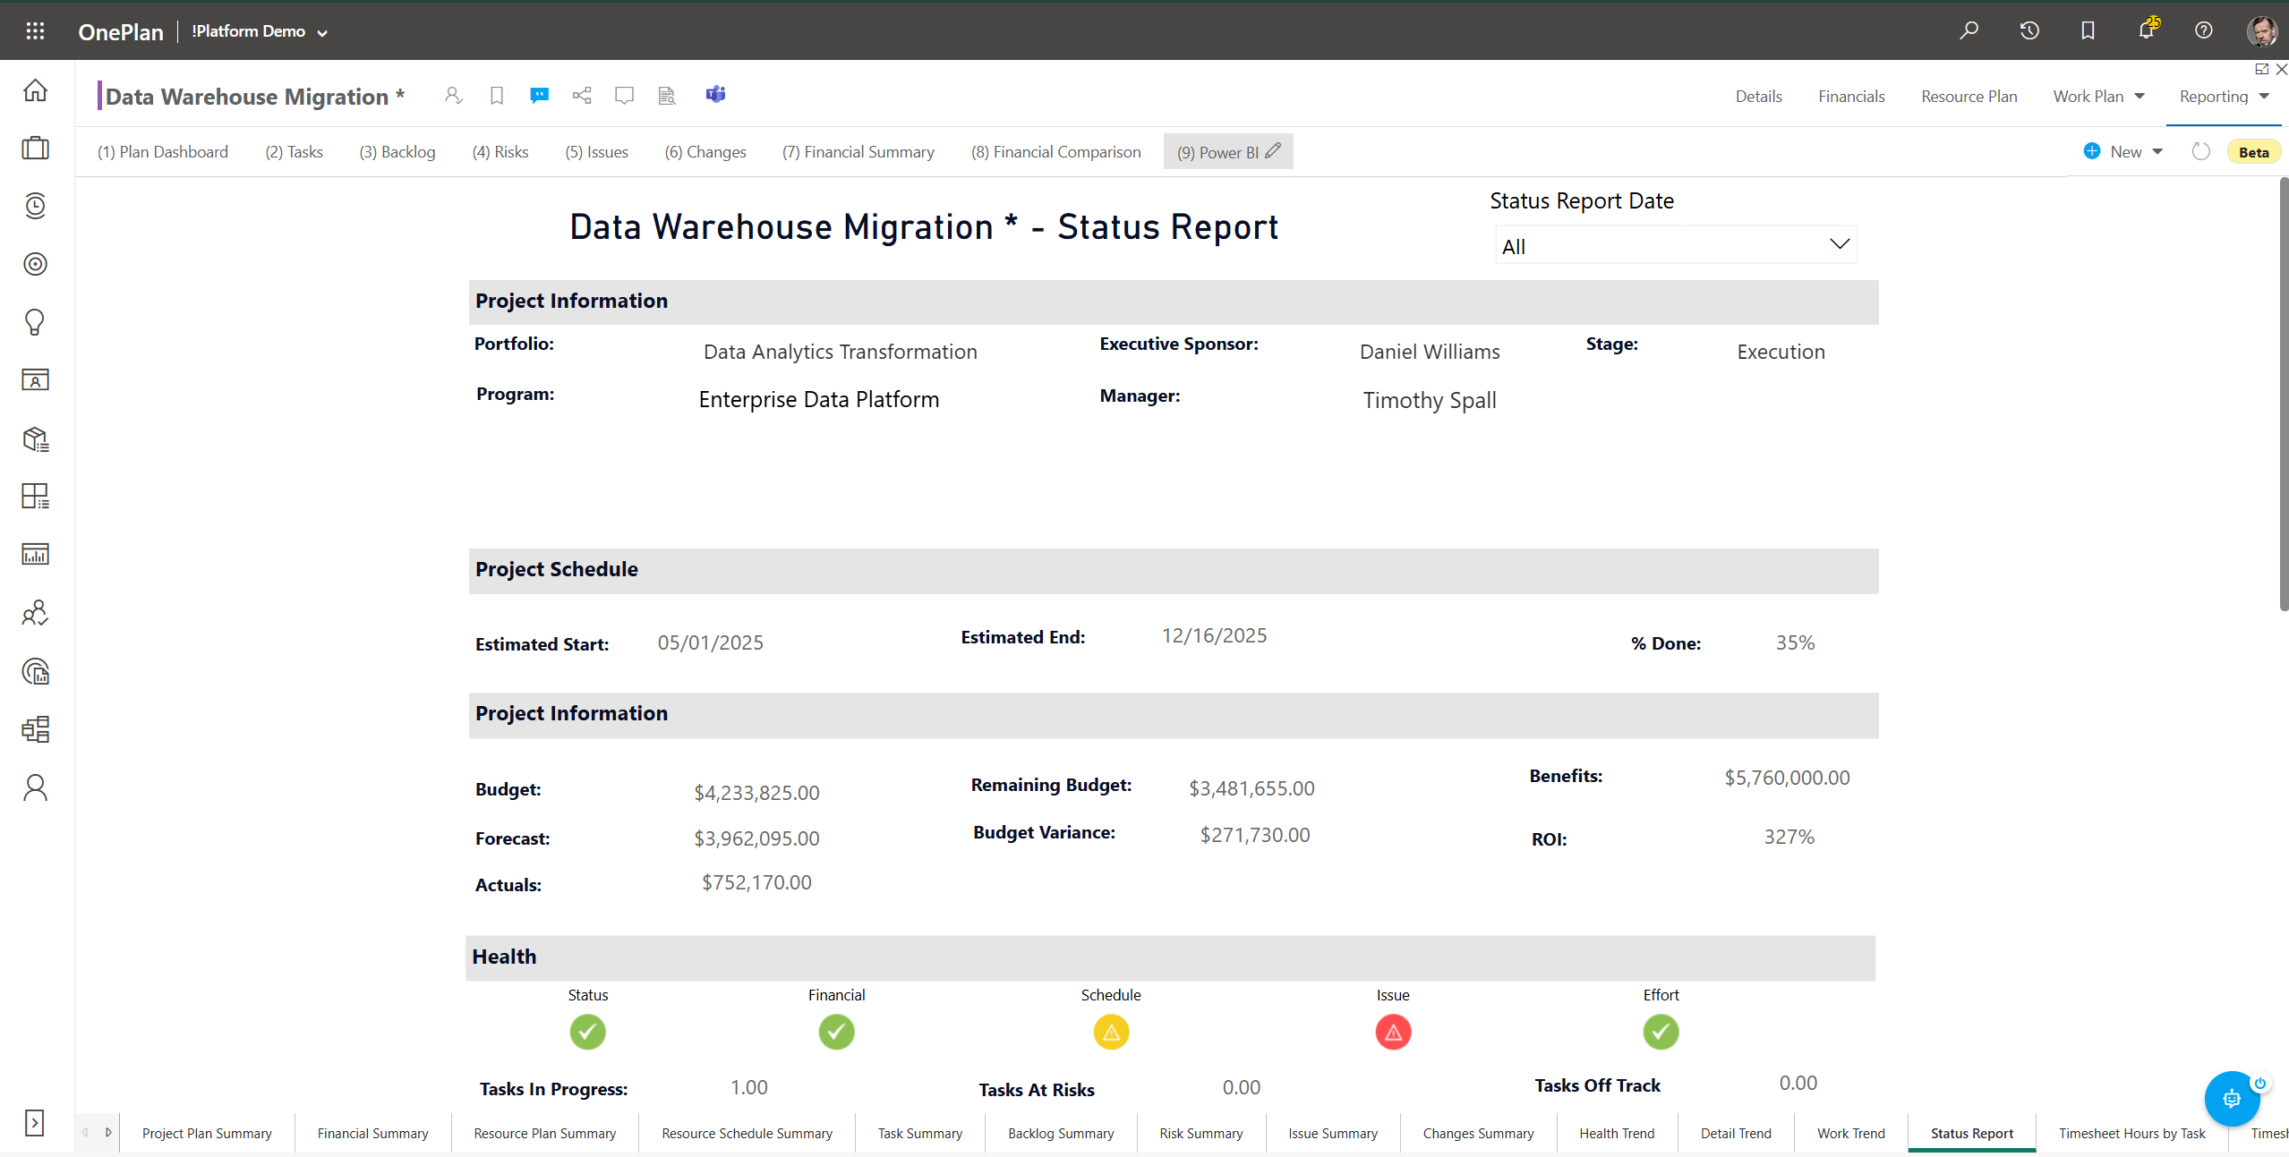Expand the Platform Demo dropdown
The image size is (2289, 1157).
tap(322, 33)
